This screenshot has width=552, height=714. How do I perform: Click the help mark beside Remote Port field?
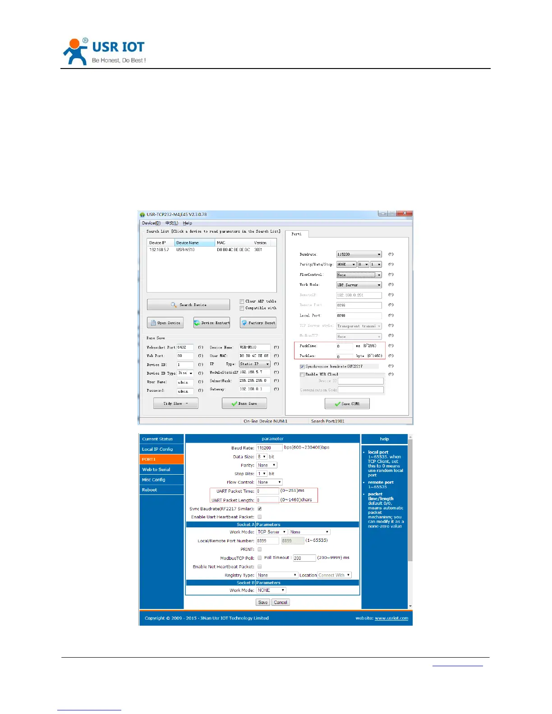(391, 305)
